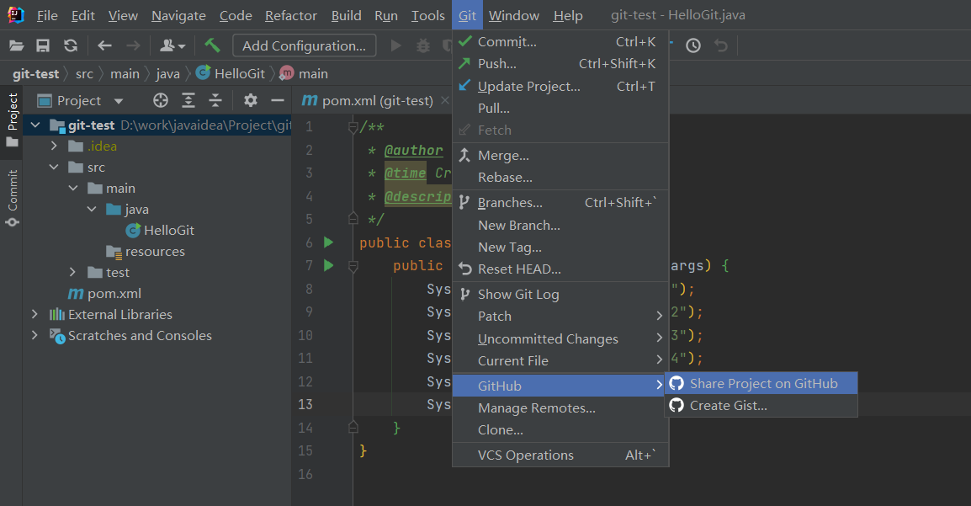Click the Synchronize reload icon
971x506 pixels.
click(x=71, y=45)
